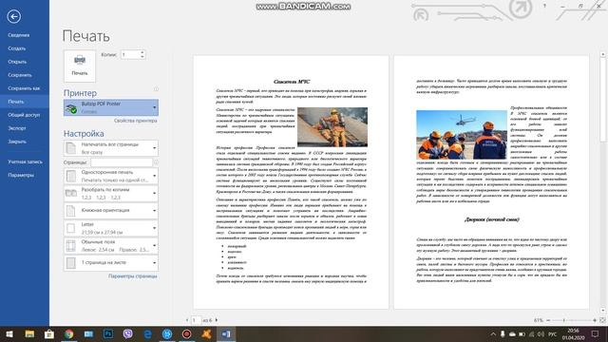Go to previous preview page arrow
The width and height of the screenshot is (608, 342).
[187, 320]
